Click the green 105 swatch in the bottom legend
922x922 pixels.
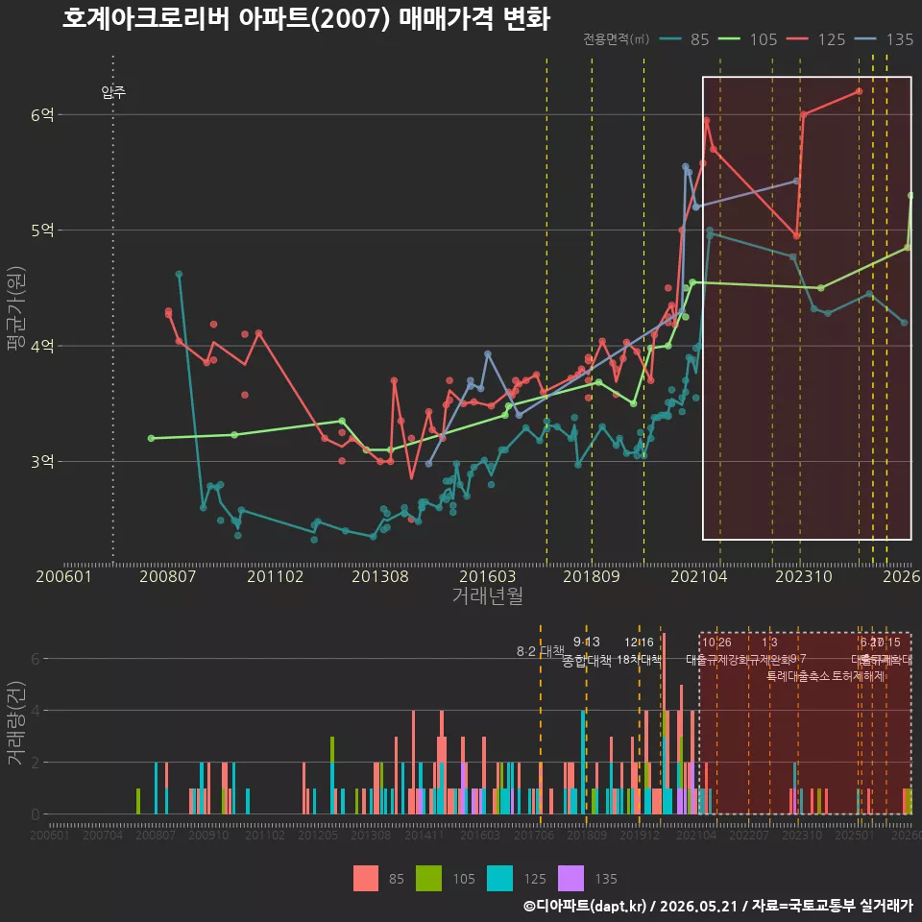[x=428, y=879]
